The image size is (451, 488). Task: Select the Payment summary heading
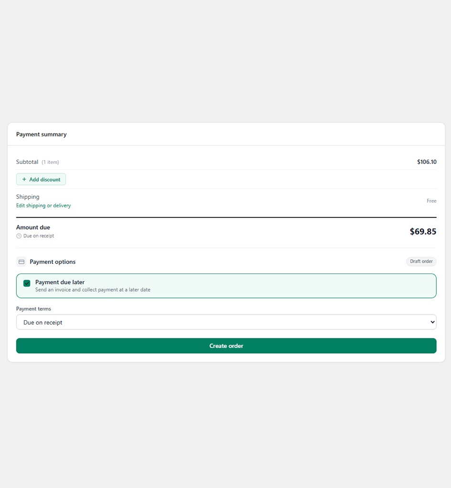[x=42, y=134]
